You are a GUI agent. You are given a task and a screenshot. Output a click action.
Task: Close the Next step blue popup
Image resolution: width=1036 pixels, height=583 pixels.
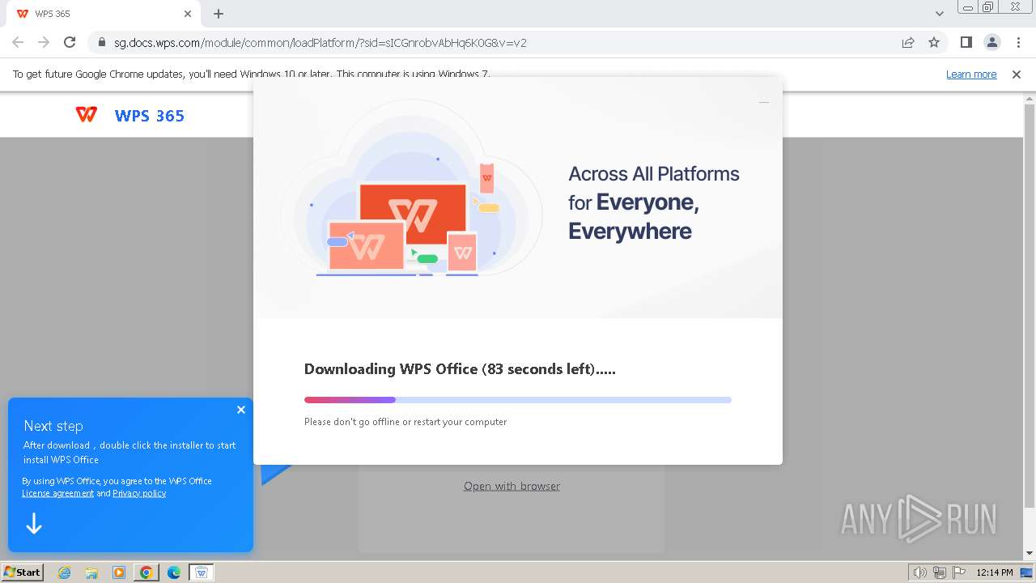[x=241, y=410]
